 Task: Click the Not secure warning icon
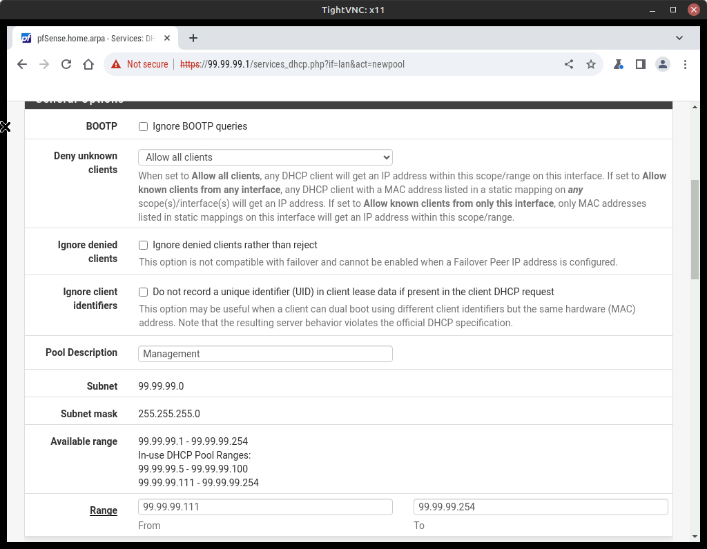(116, 64)
